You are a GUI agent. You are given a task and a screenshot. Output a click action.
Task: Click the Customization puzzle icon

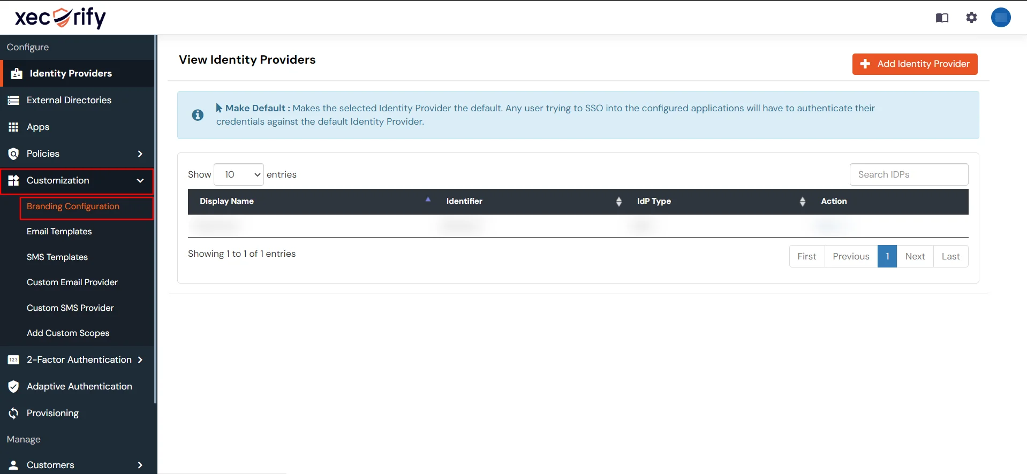pos(13,180)
